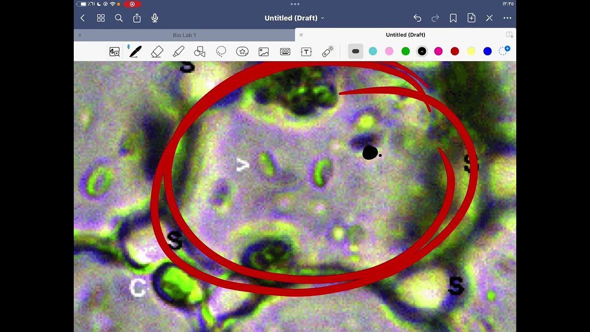
Task: Add a new page
Action: [471, 18]
